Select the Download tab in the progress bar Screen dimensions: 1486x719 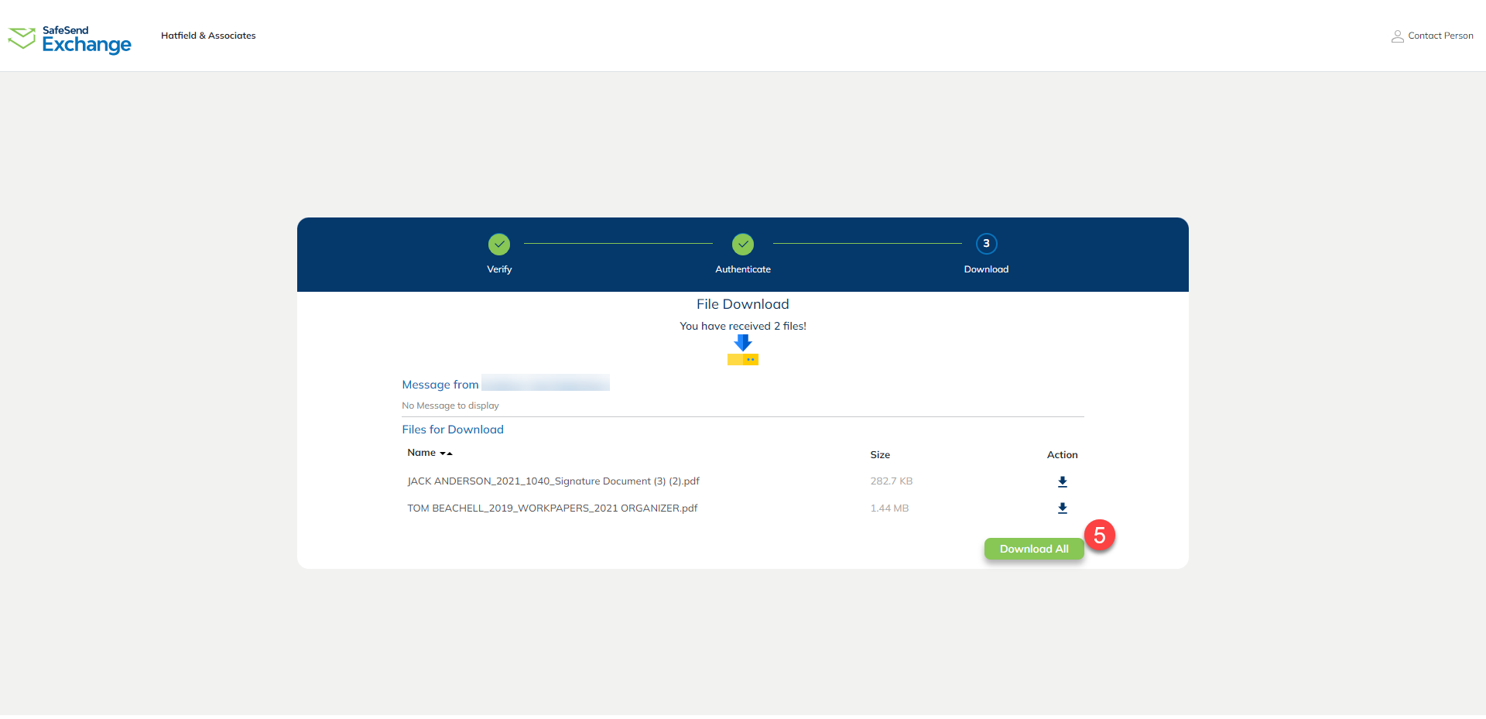985,269
